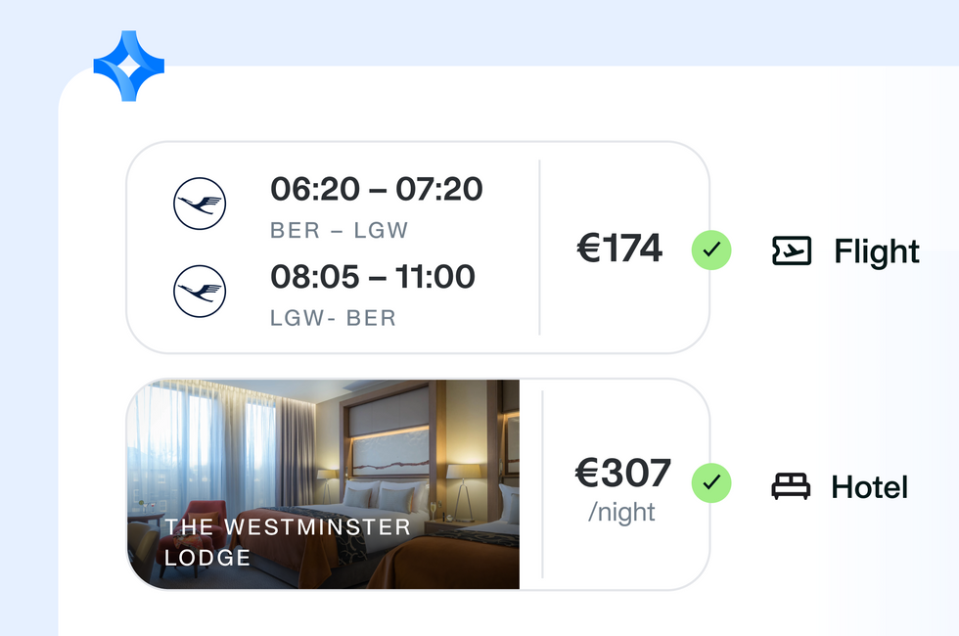Expand the BER – LGW flight details
This screenshot has height=636, width=959.
tap(376, 205)
